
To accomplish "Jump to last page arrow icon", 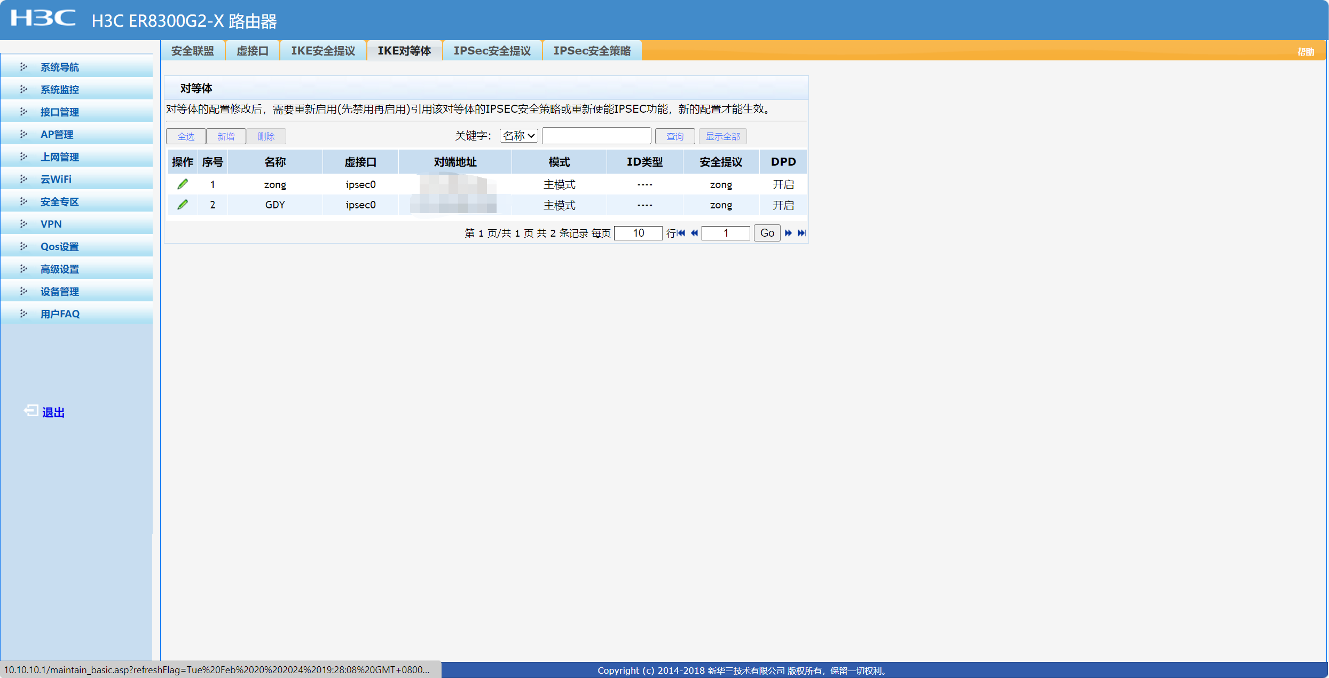I will tap(801, 233).
